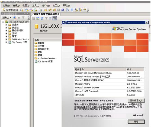Viewport: 151px width, 127px height.
Task: Click the Open File folder icon
Action: [x=46, y=10]
